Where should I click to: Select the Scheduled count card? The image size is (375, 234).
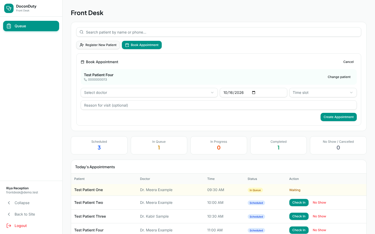99,145
